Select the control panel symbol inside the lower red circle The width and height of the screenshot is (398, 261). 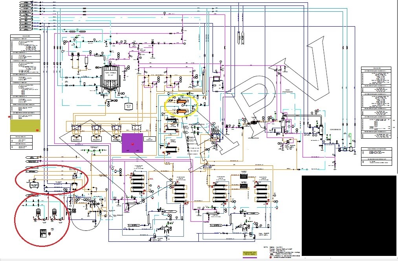point(43,233)
